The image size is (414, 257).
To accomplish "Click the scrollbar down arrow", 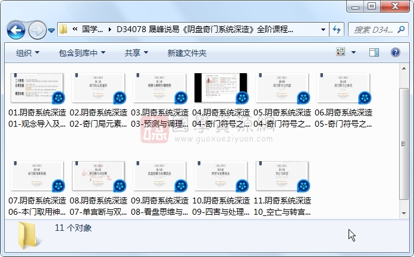I will click(x=404, y=214).
